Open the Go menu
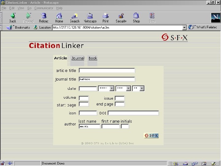This screenshot has width=221, height=166. (x=29, y=8)
